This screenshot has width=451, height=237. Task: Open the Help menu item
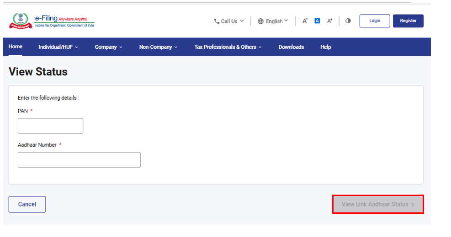point(326,47)
